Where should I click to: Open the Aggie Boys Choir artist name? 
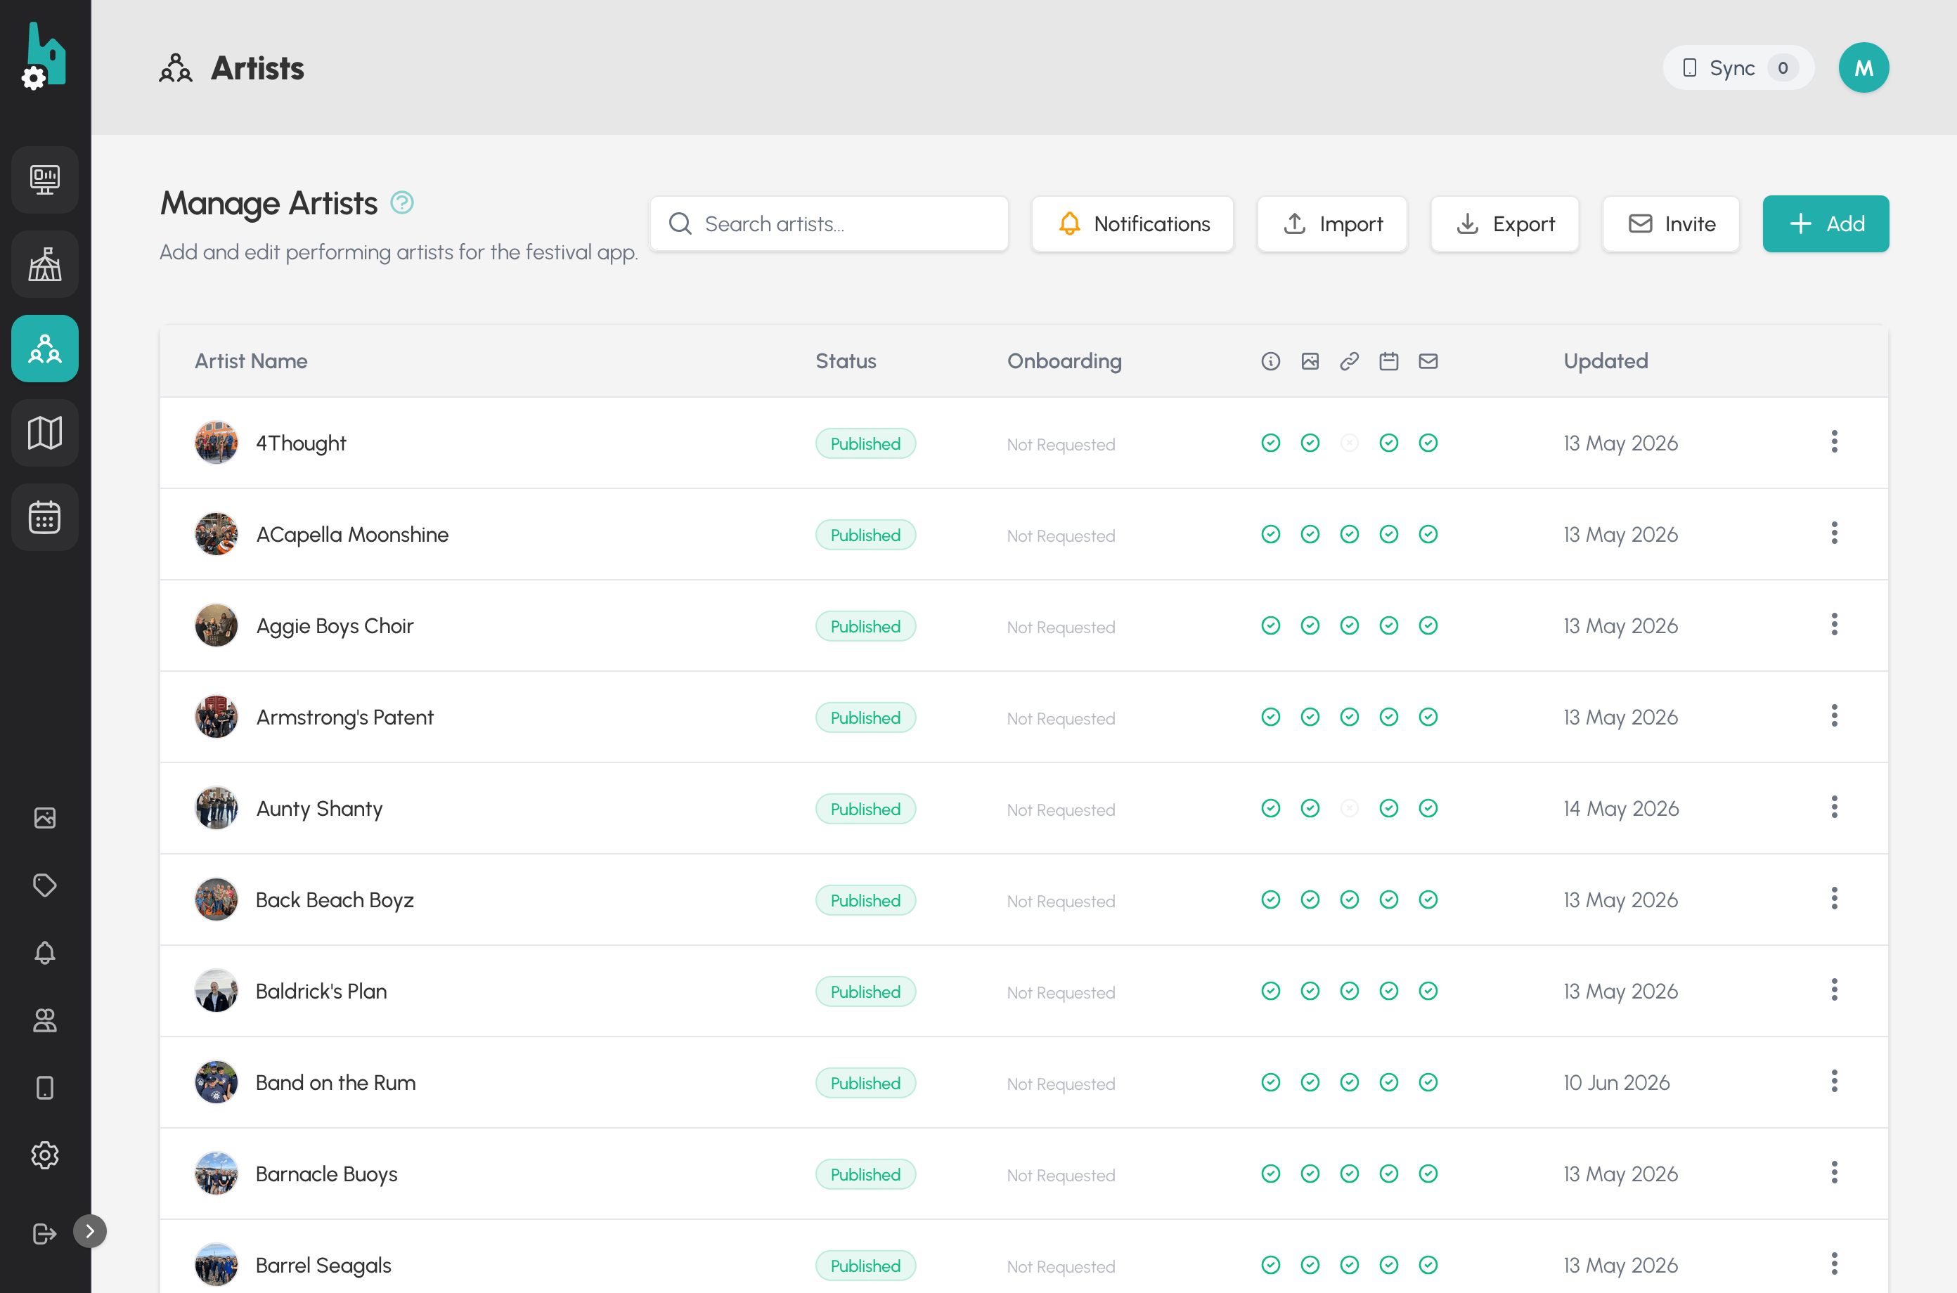[x=334, y=626]
